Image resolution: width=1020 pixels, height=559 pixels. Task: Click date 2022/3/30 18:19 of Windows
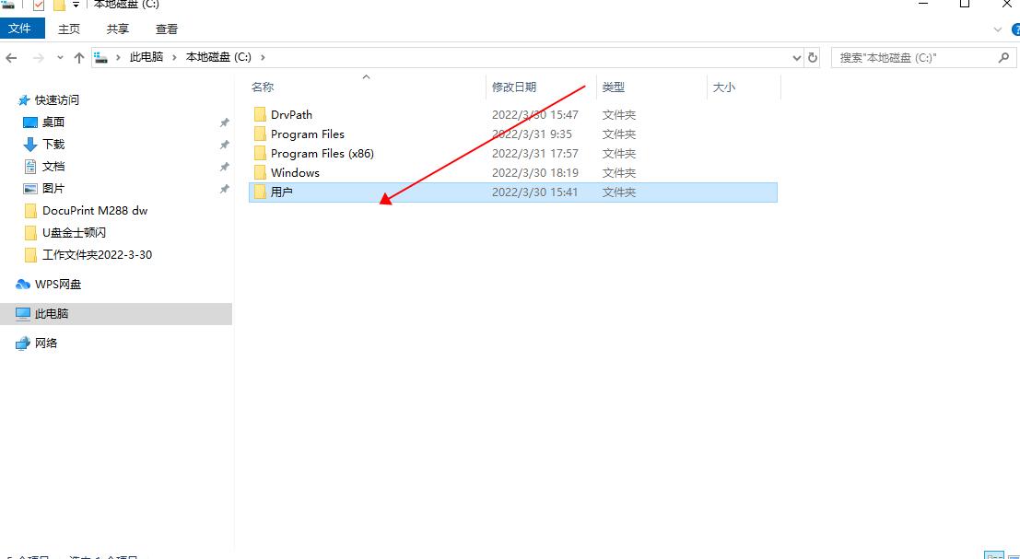point(534,173)
